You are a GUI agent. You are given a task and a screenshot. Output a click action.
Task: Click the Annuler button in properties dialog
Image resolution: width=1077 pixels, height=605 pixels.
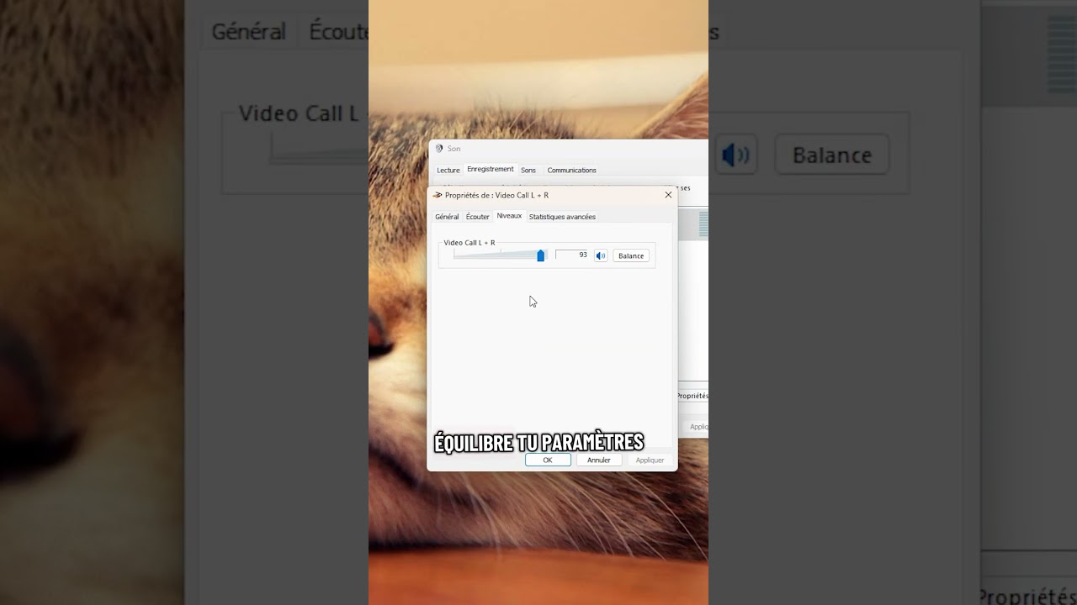tap(599, 460)
